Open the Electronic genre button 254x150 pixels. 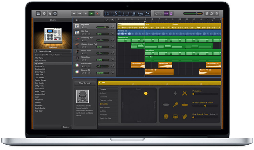point(85,83)
